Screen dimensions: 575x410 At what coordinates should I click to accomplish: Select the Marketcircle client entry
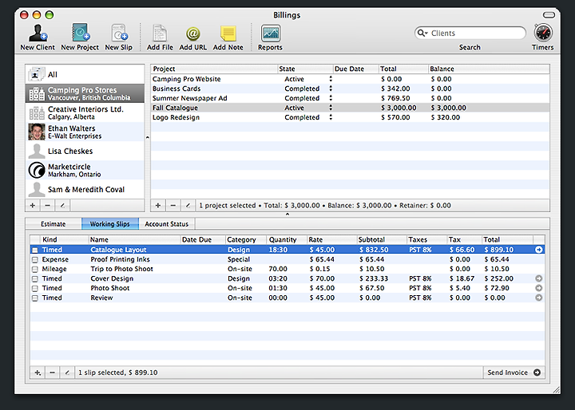tap(85, 170)
